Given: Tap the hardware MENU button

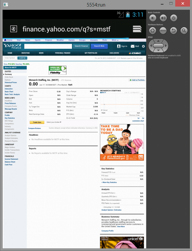Looking at the screenshot, I should [163, 30].
